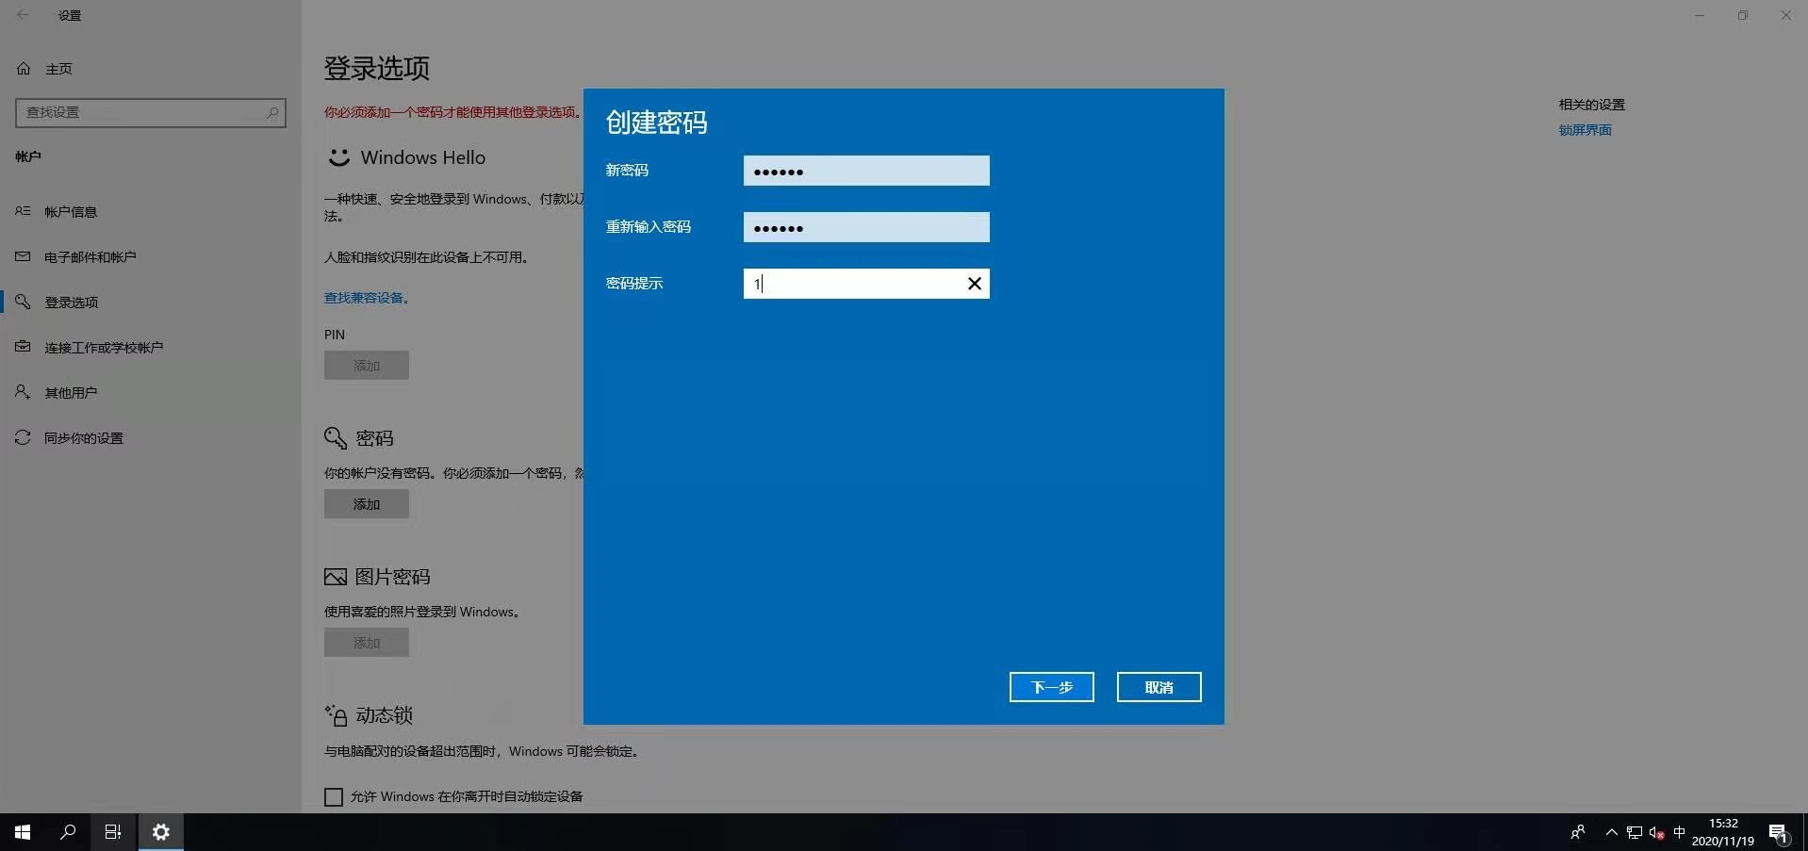Image resolution: width=1808 pixels, height=851 pixels.
Task: Click the Settings gear taskbar icon
Action: click(x=161, y=832)
